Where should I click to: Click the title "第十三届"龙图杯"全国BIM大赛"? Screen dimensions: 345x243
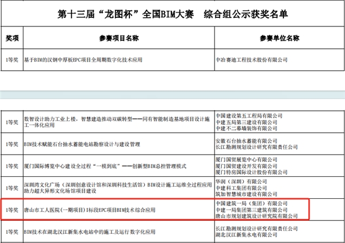click(125, 14)
